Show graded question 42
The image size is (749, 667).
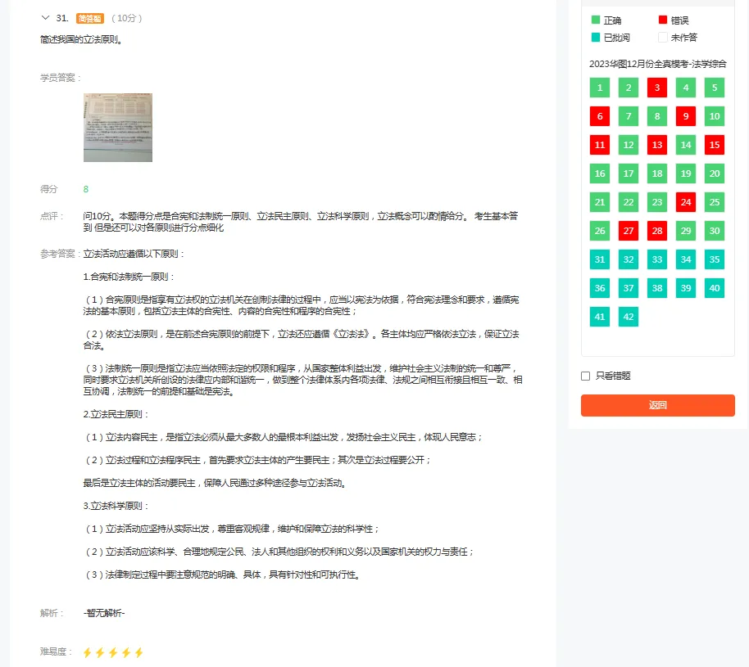(629, 317)
